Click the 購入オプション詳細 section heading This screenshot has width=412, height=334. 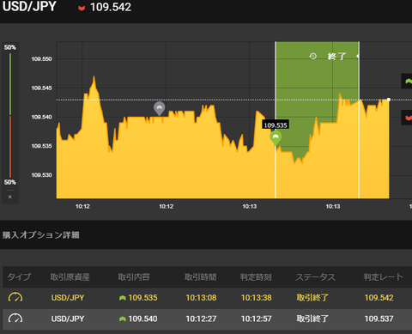pos(41,235)
